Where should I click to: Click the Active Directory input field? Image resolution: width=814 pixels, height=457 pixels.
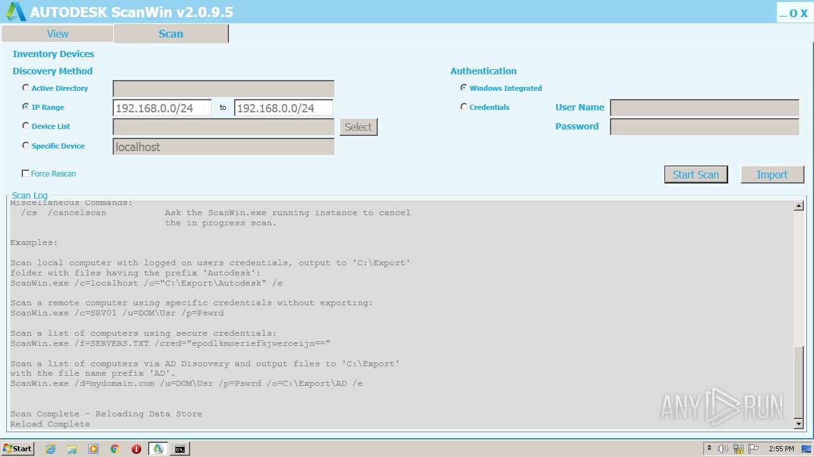223,89
